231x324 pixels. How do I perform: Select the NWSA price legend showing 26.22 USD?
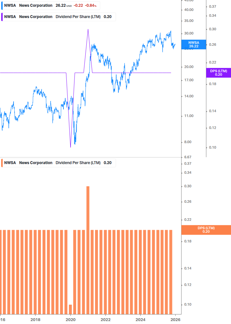click(x=51, y=5)
